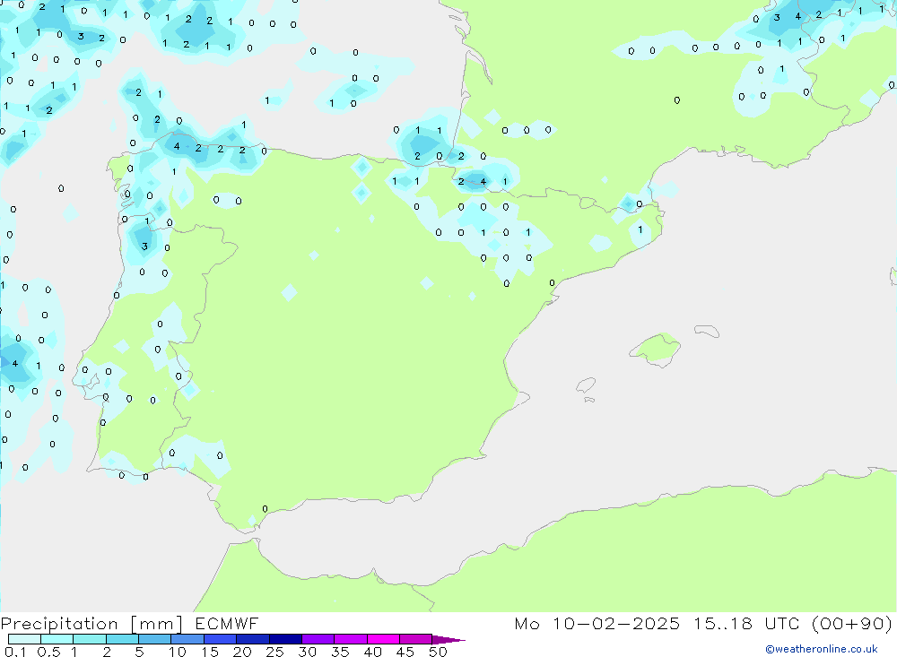Screen dimensions: 897x657
Task: Click the above-50 mm arrow tip of legend
Action: click(x=448, y=640)
